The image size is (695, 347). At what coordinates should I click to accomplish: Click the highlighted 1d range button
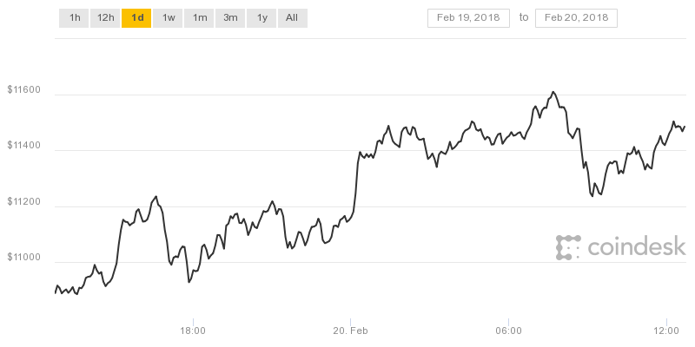point(136,17)
